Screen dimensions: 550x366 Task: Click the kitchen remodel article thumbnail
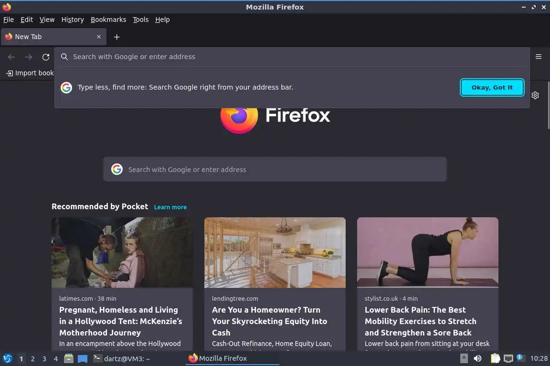(x=275, y=253)
